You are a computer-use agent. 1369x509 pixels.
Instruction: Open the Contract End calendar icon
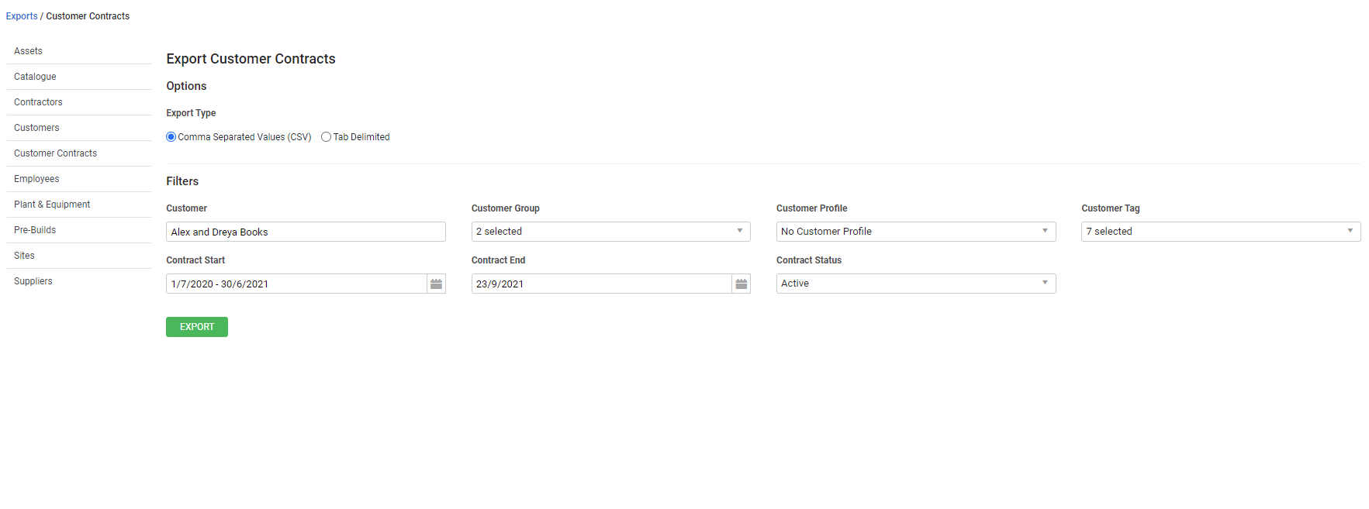[x=742, y=284]
